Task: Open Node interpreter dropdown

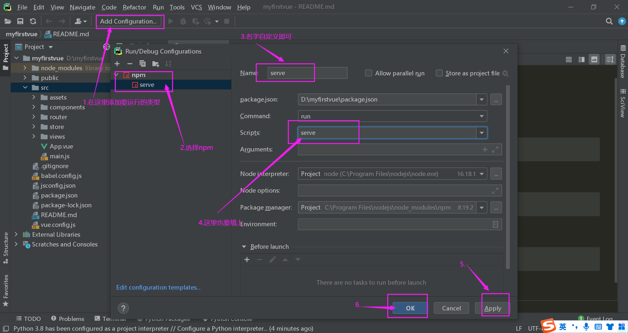Action: [x=481, y=174]
